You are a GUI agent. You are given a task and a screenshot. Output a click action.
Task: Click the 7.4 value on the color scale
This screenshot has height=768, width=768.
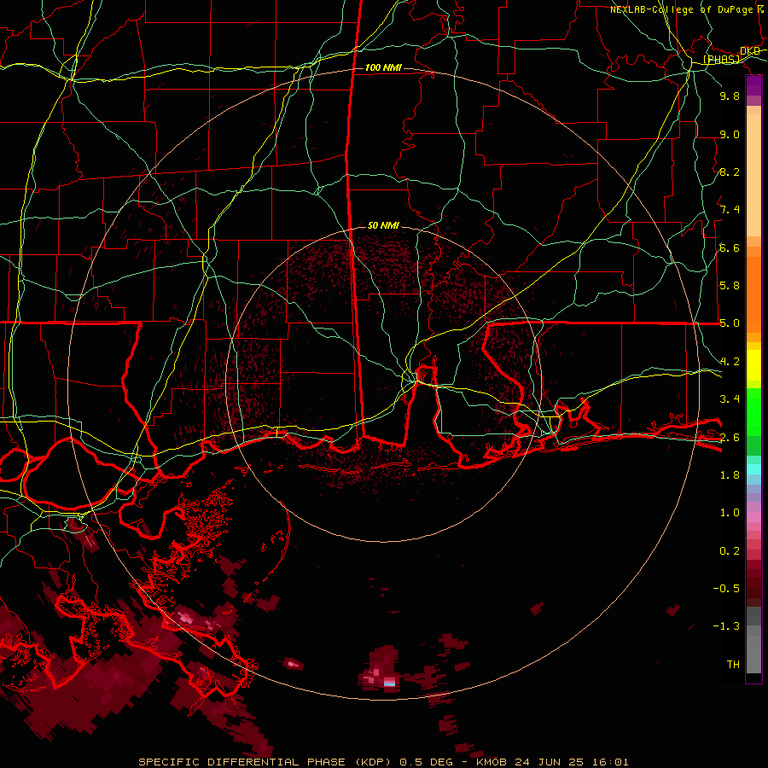click(730, 210)
